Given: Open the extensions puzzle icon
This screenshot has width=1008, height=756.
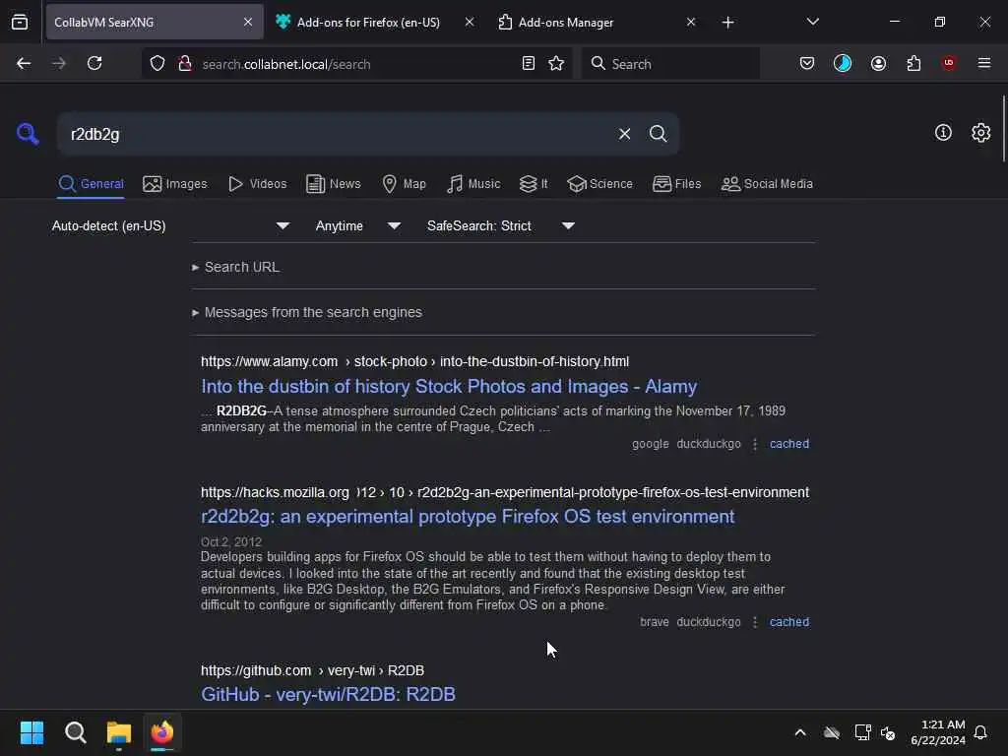Looking at the screenshot, I should click(x=913, y=64).
